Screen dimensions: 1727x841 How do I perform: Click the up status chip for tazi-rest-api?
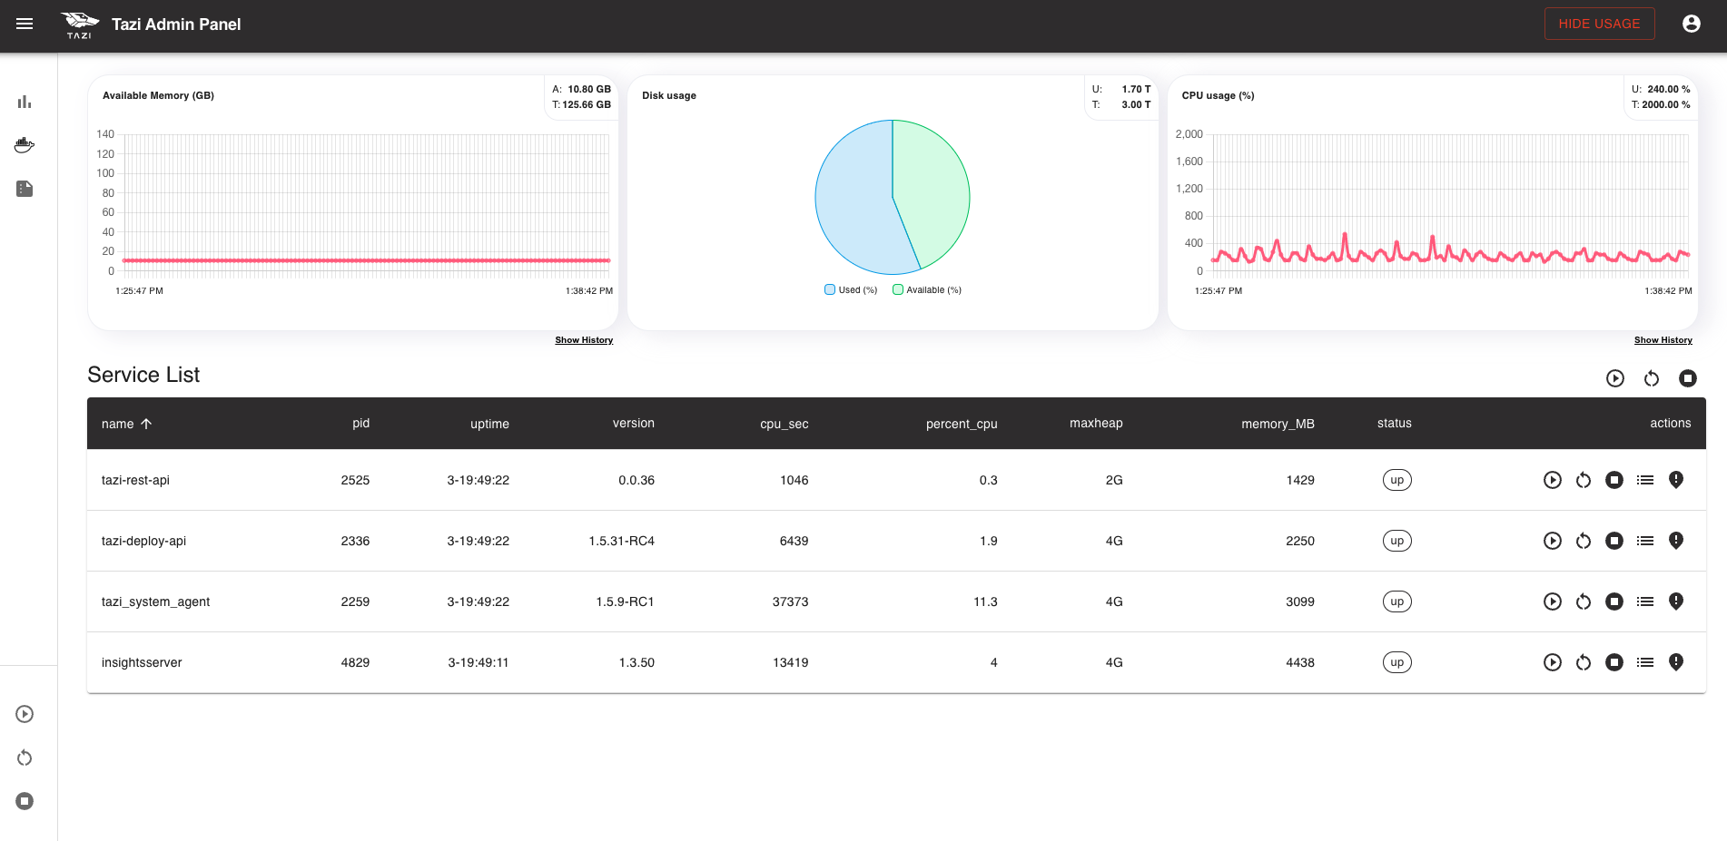tap(1396, 480)
